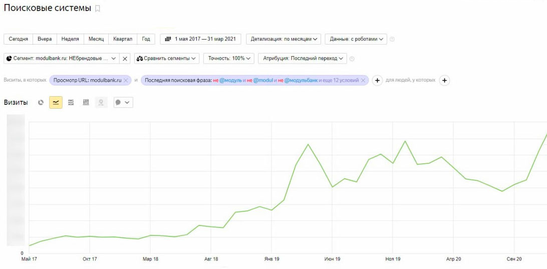The height and width of the screenshot is (269, 547).
Task: Remove the Просмотр URL filter condition
Action: (126, 80)
